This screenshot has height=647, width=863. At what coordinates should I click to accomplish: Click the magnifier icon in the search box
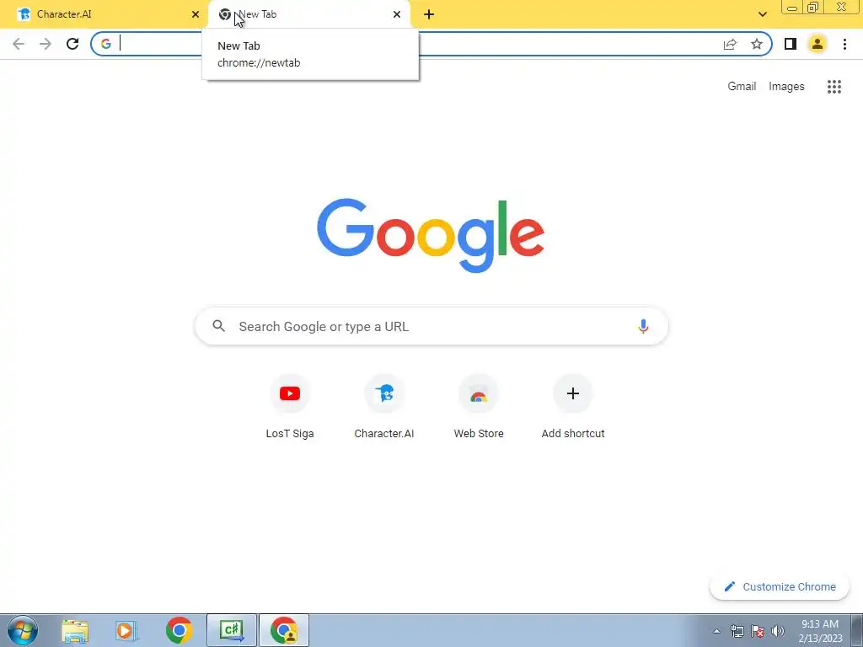tap(218, 326)
